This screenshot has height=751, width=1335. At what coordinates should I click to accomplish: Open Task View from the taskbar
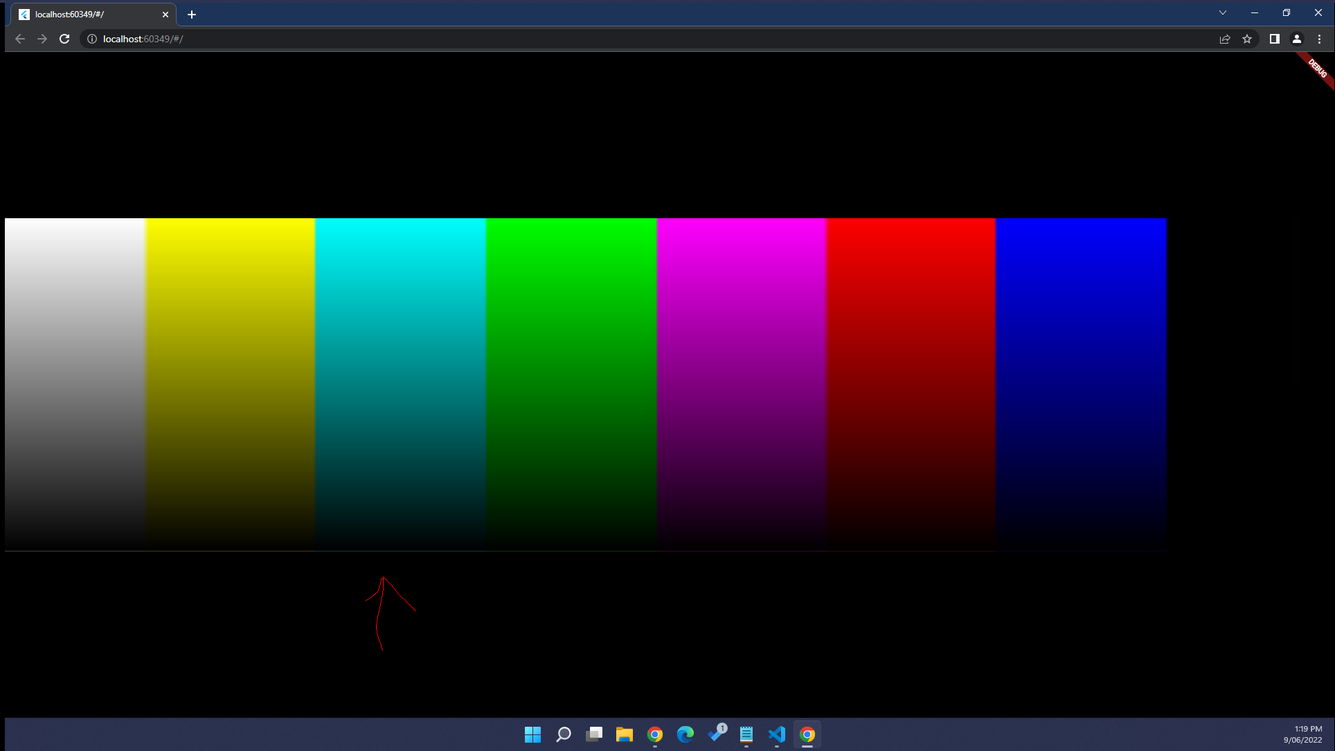593,735
